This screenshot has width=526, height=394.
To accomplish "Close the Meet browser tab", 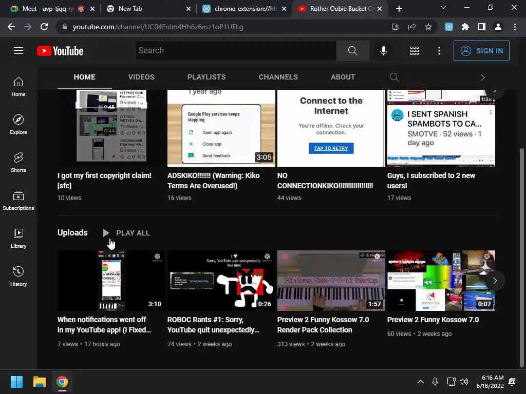I will [92, 9].
